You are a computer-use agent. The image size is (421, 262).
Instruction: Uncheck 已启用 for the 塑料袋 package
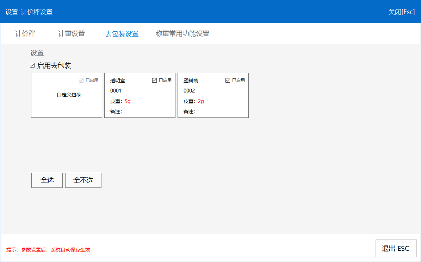[x=228, y=81]
